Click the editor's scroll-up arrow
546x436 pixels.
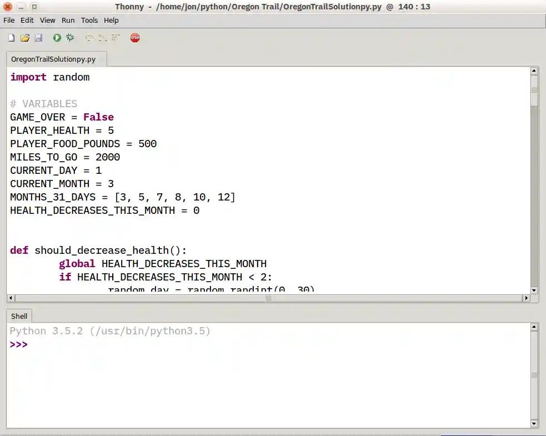[534, 70]
